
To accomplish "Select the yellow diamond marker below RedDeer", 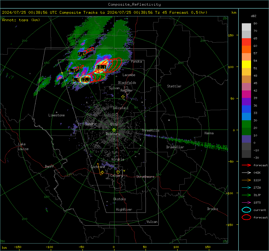I will coord(123,97).
